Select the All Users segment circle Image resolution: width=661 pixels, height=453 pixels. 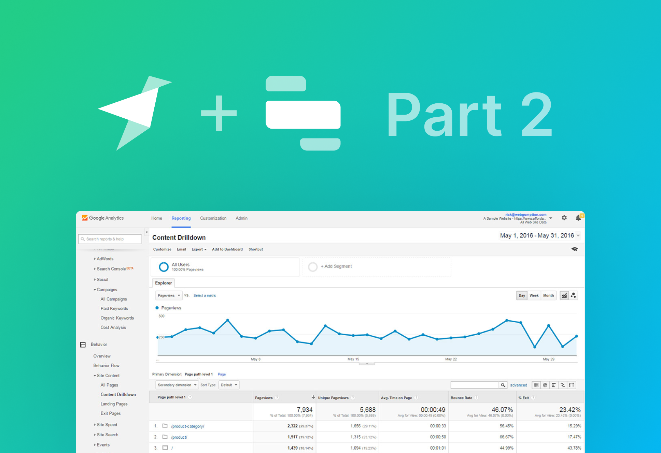point(164,267)
